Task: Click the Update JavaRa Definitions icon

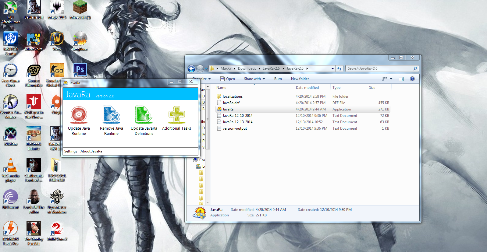Action: [x=144, y=115]
